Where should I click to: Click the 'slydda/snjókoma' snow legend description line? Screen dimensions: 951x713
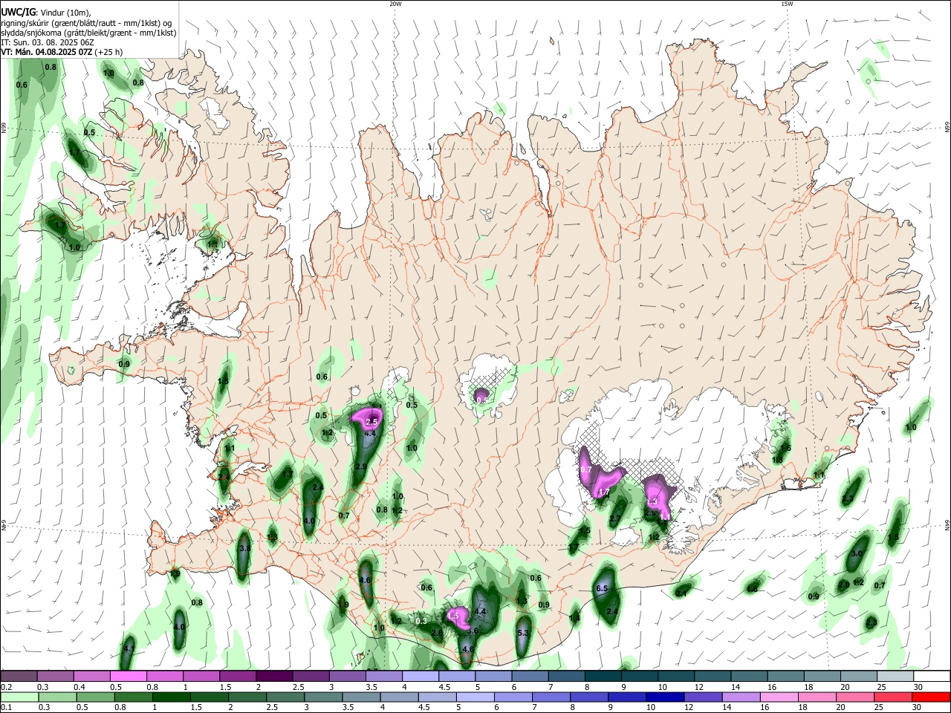pyautogui.click(x=88, y=33)
